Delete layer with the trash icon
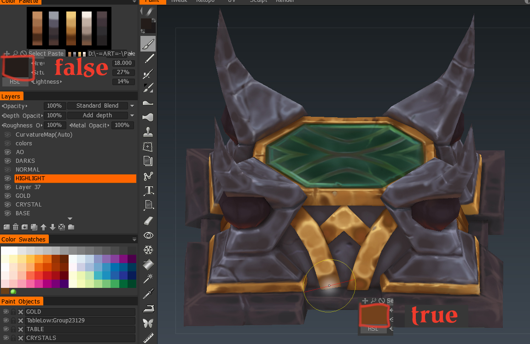Image resolution: width=530 pixels, height=344 pixels. click(16, 227)
